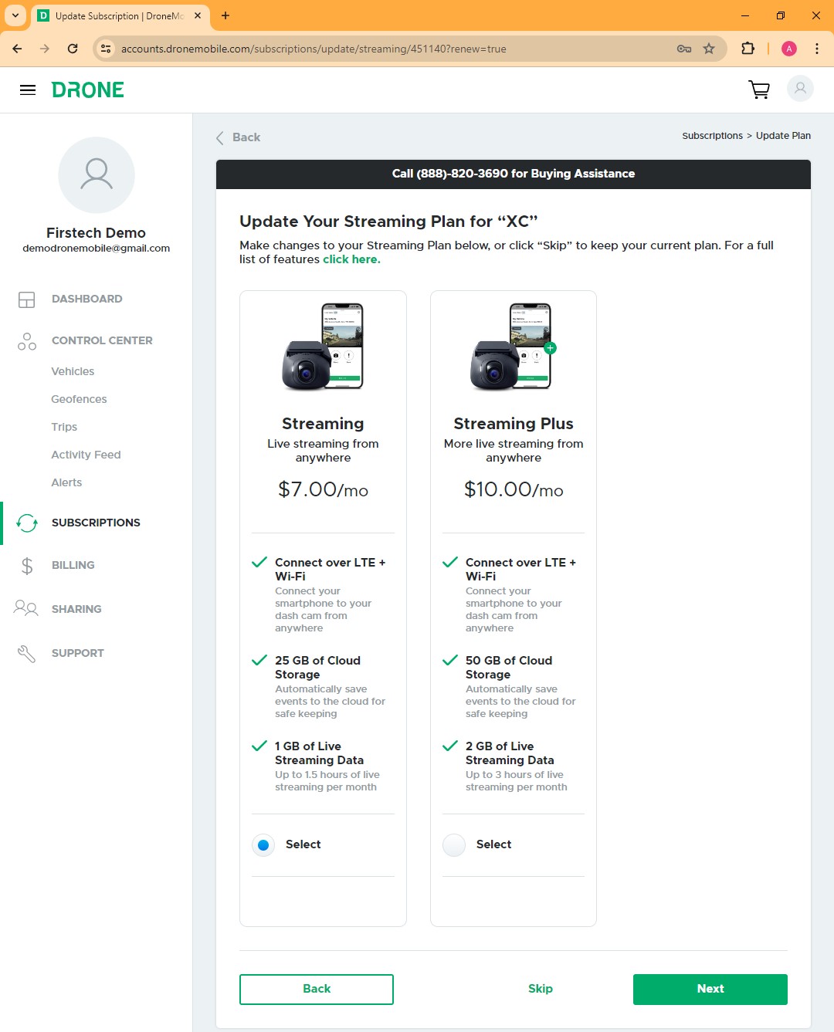This screenshot has height=1032, width=834.
Task: Select the Streaming Plus $10.00 plan
Action: click(453, 844)
